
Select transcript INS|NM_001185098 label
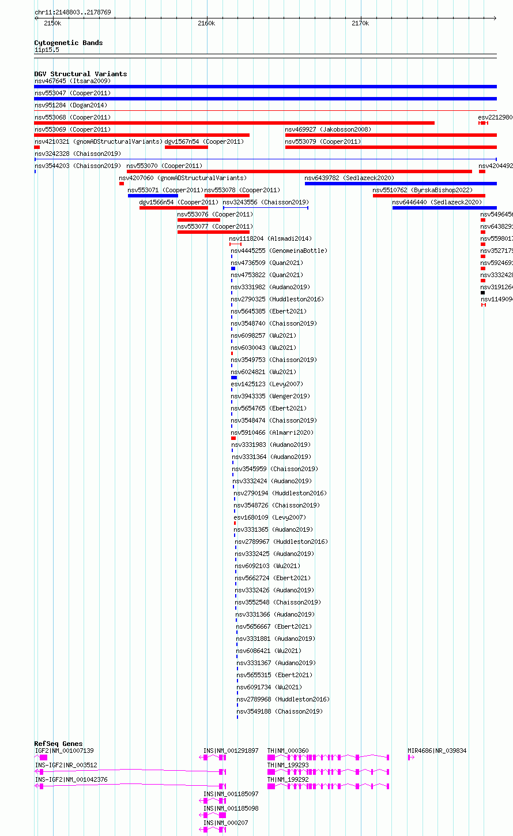(x=231, y=808)
